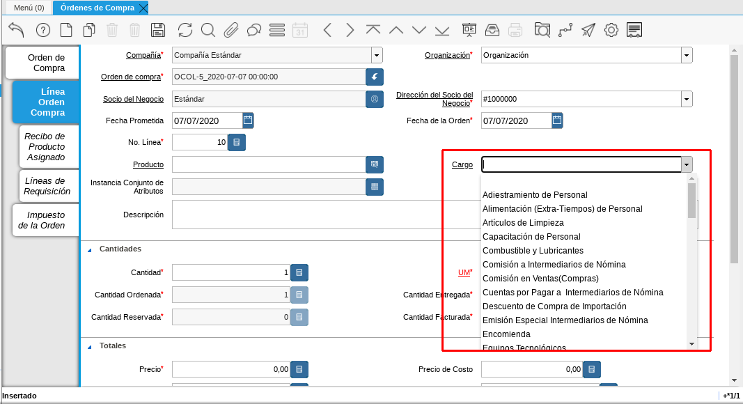Click the paperclip attachment icon
743x404 pixels.
coord(231,30)
